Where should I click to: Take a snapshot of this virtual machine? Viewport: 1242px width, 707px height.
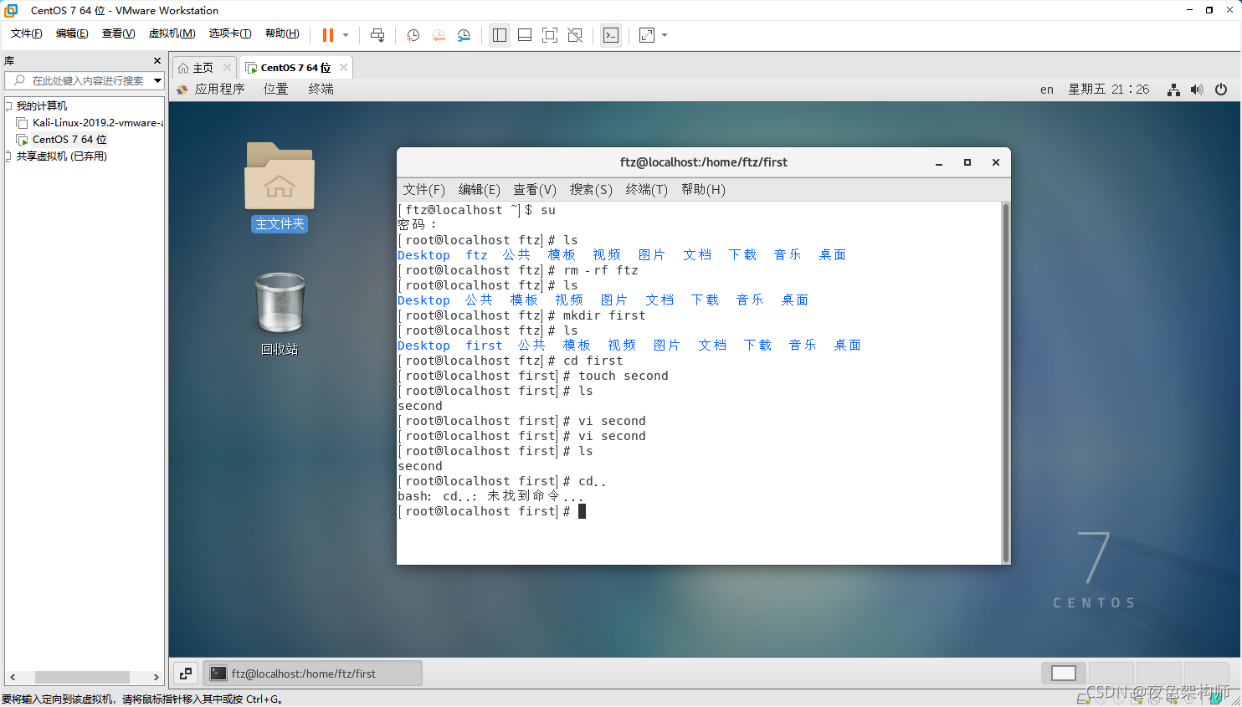[x=413, y=35]
